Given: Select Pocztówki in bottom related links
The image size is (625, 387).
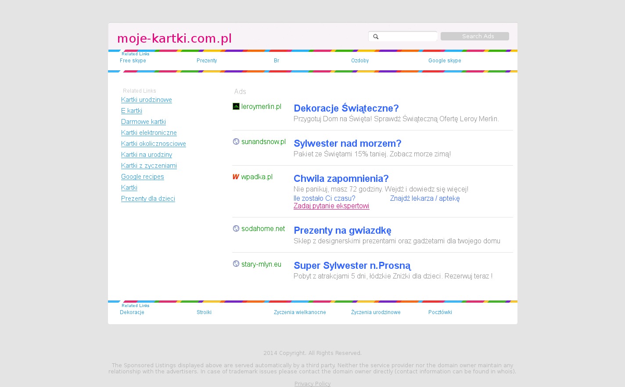Looking at the screenshot, I should pos(440,312).
